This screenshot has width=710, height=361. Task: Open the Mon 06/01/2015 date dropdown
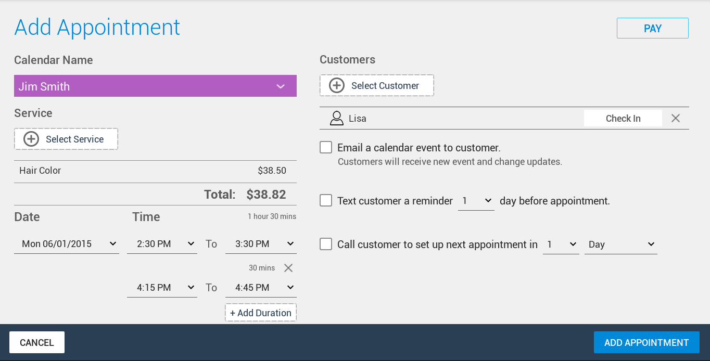tap(67, 243)
